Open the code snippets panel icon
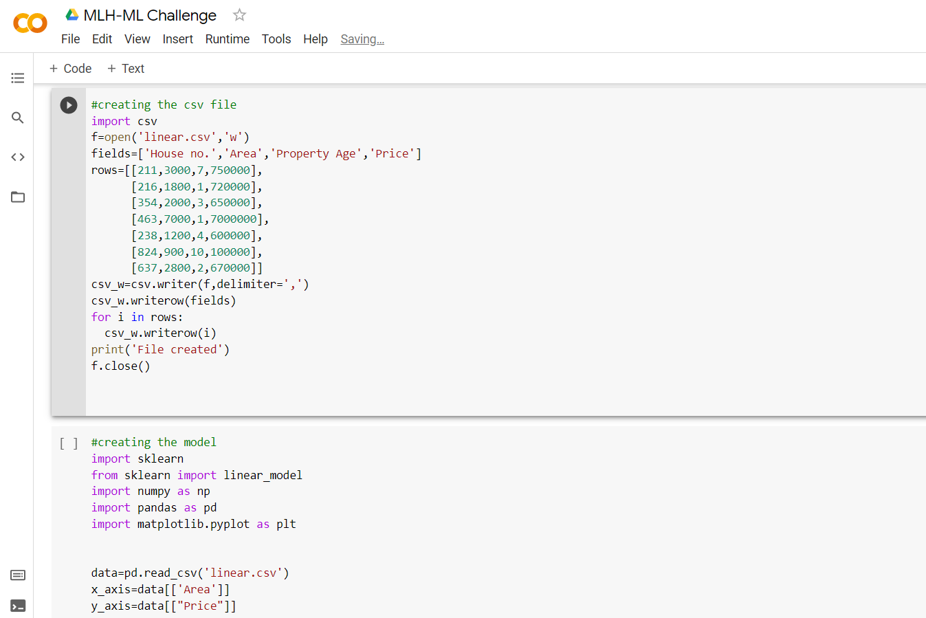Viewport: 926px width, 618px height. coord(18,157)
